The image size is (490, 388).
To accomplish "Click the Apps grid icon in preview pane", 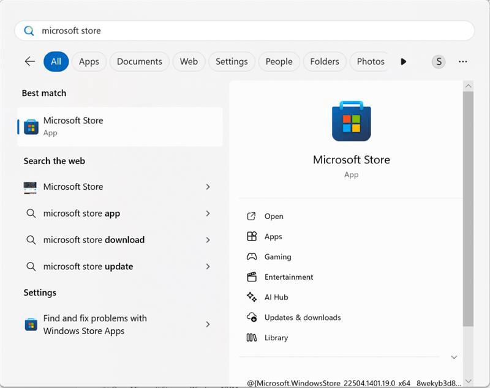I will (x=252, y=236).
